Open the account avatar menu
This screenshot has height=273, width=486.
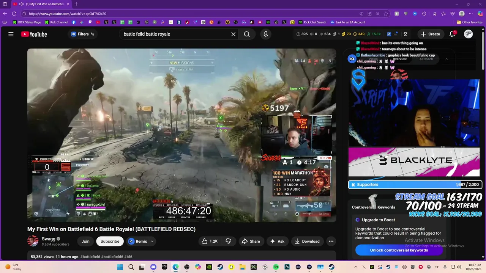coord(469,34)
